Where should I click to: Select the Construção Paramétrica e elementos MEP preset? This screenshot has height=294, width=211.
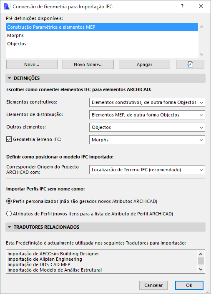tap(102, 27)
